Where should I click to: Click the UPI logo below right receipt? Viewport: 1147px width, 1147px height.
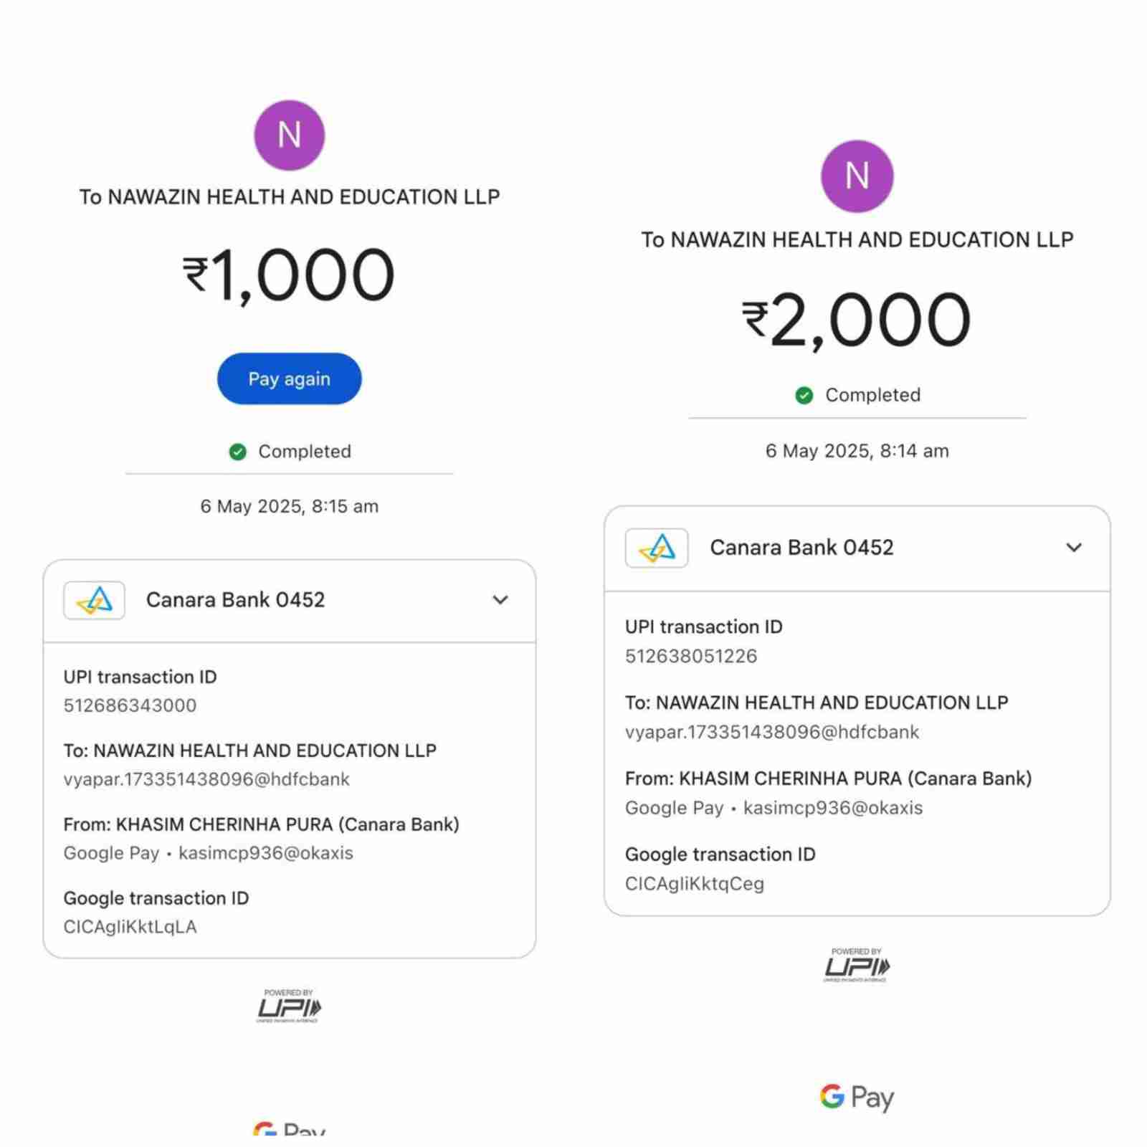[856, 965]
